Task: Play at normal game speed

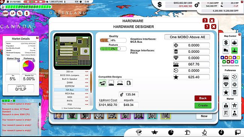Action: pyautogui.click(x=32, y=1)
